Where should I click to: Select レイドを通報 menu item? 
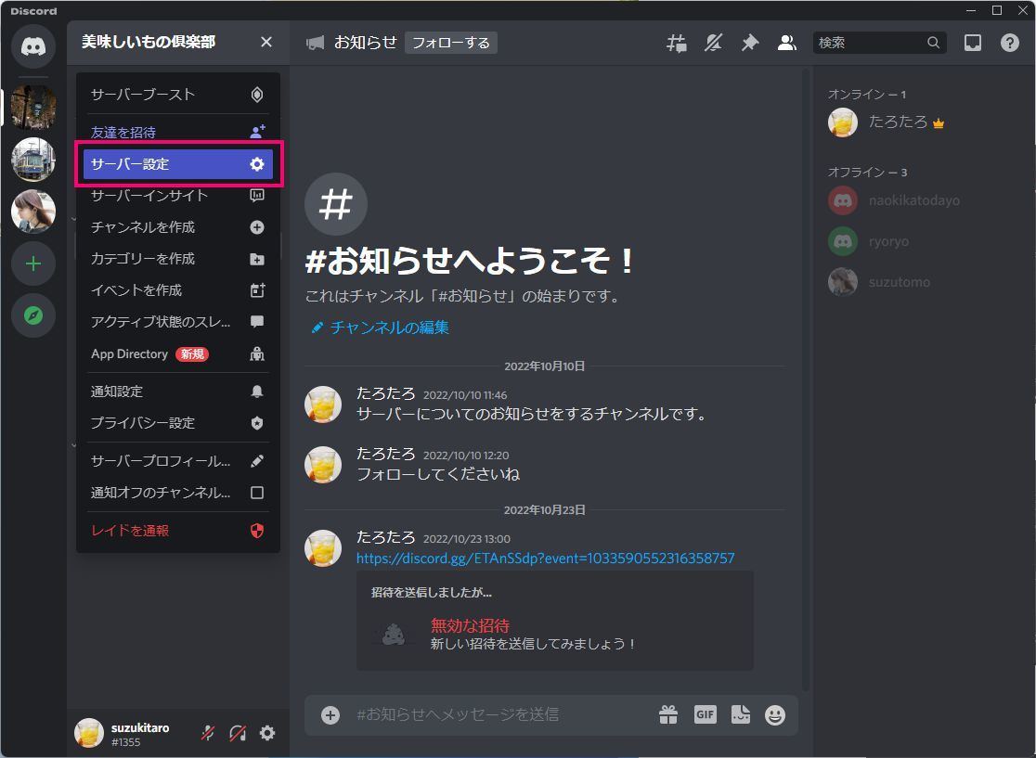(x=177, y=530)
